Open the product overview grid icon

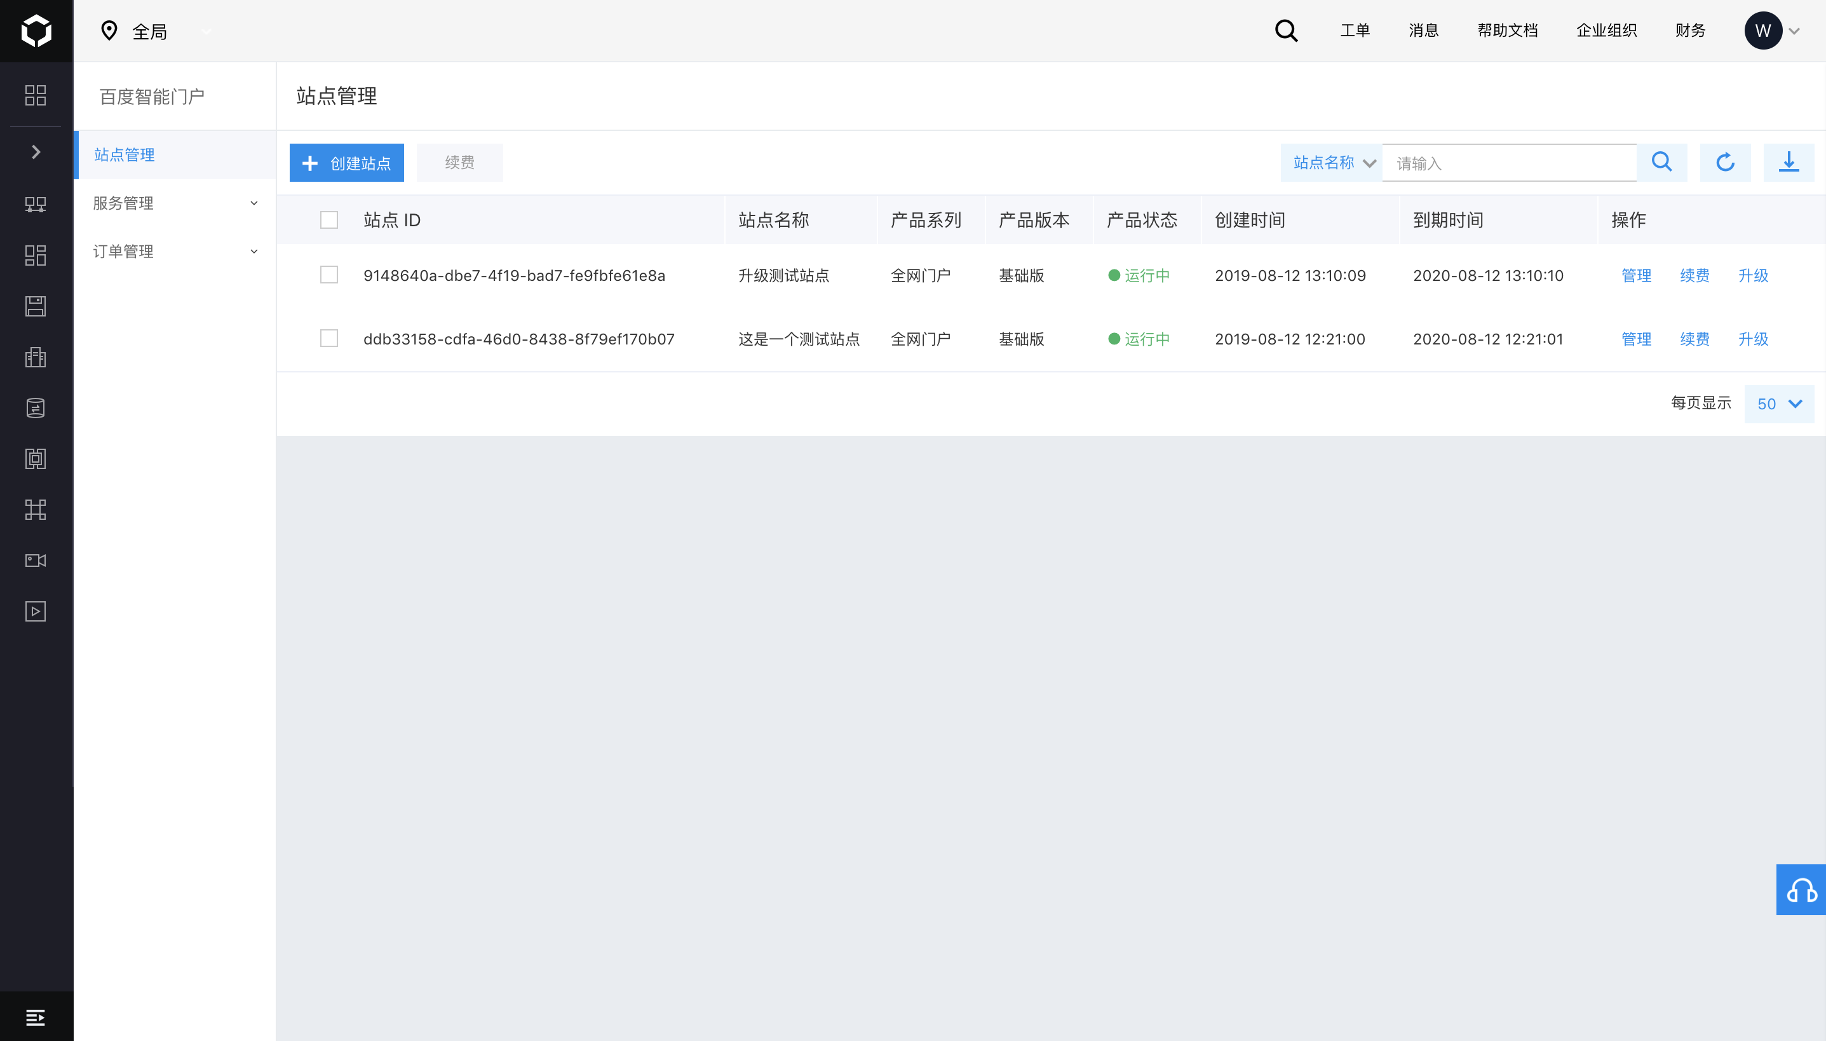click(x=36, y=95)
